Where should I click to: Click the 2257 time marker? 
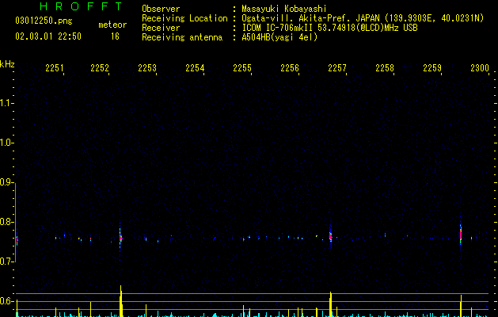[337, 68]
